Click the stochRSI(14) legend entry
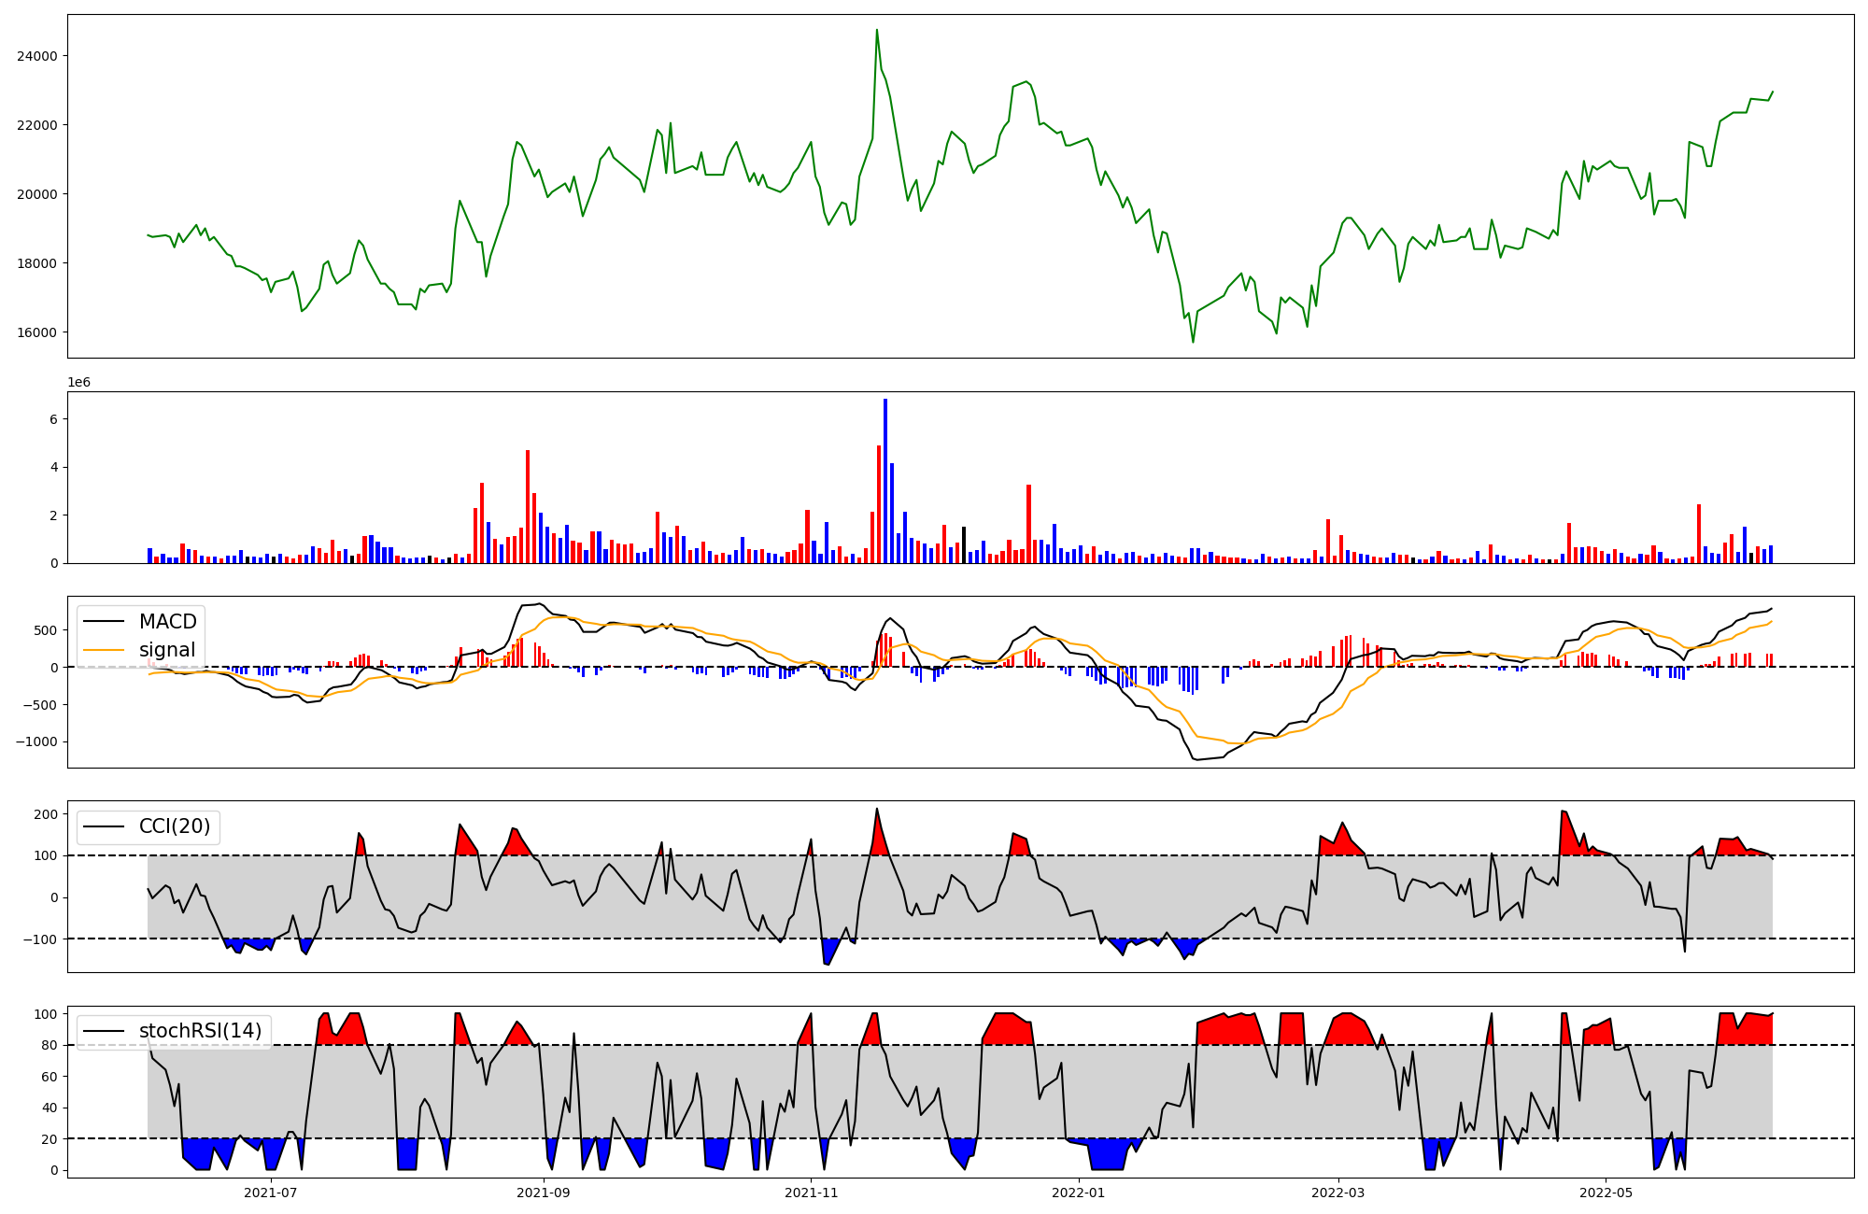1868x1214 pixels. tap(200, 1031)
